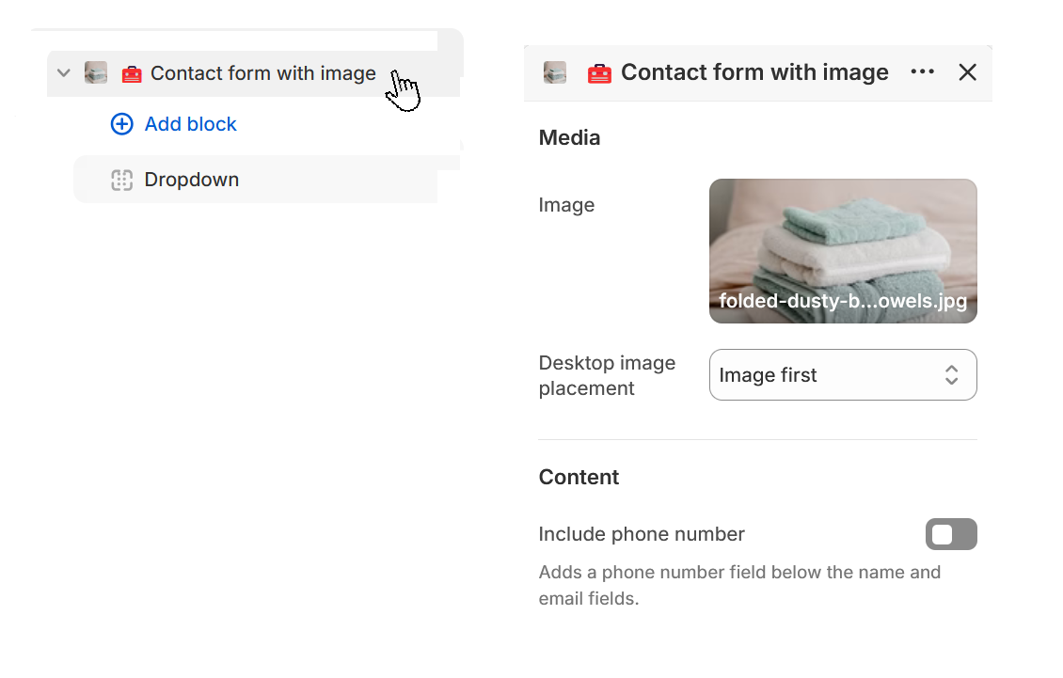Open the more options ellipsis menu
The height and width of the screenshot is (678, 1063).
click(922, 71)
